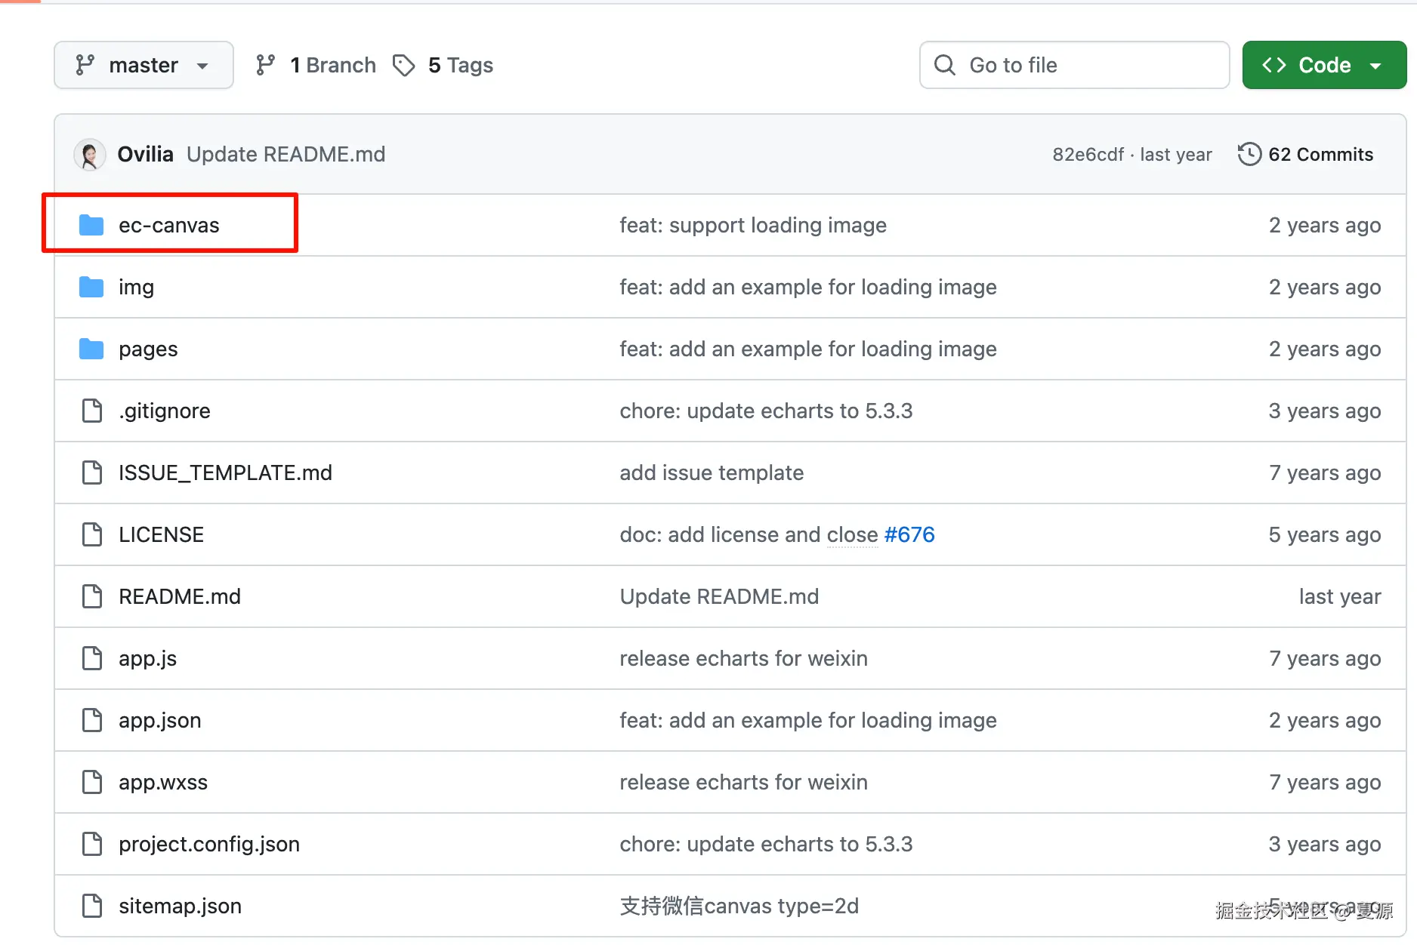
Task: Click Ovilia's profile avatar
Action: [90, 155]
